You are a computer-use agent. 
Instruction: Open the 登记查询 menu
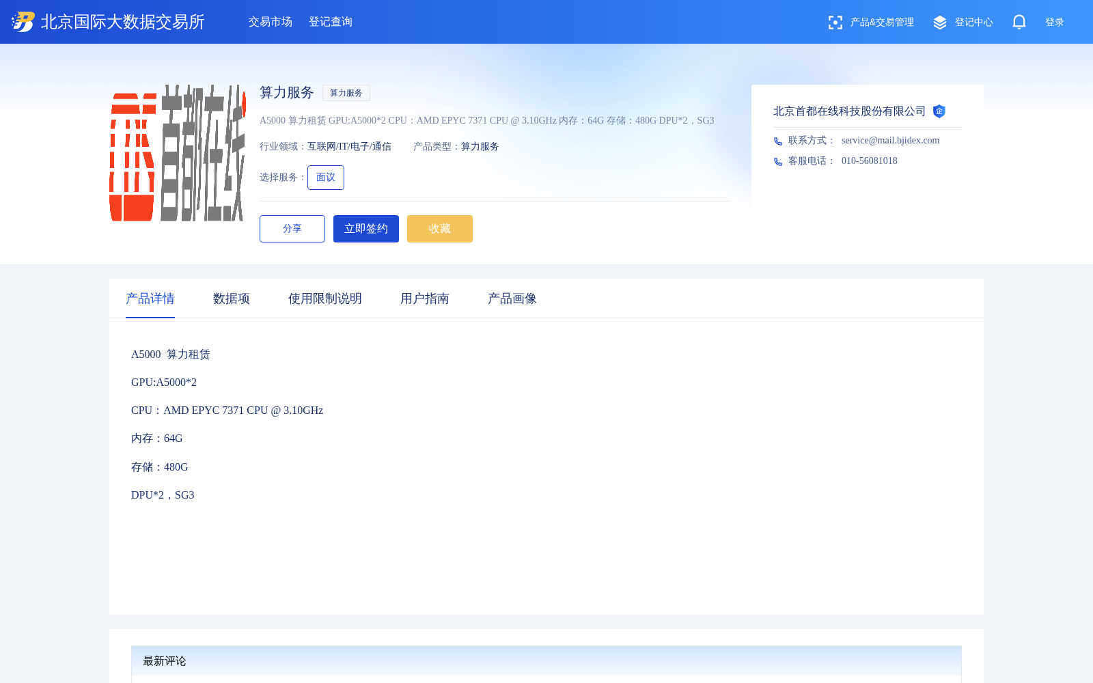coord(331,22)
